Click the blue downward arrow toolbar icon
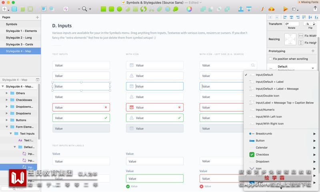Screen dimensions: 320x192 [249, 9]
